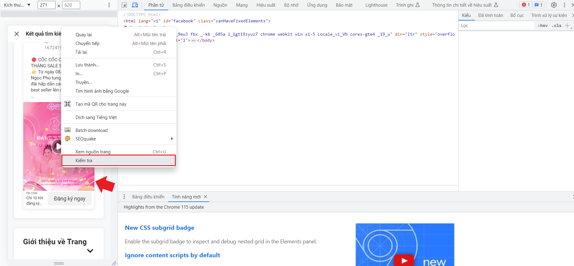Open the Hiệu suất tab
574x266 pixels.
pos(266,5)
